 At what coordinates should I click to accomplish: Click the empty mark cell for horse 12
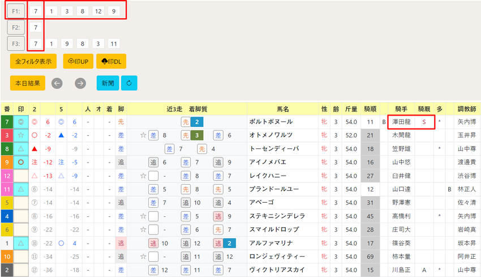(x=21, y=176)
